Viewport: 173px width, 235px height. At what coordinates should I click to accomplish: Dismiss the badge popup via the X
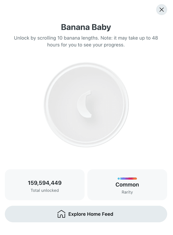pos(161,10)
